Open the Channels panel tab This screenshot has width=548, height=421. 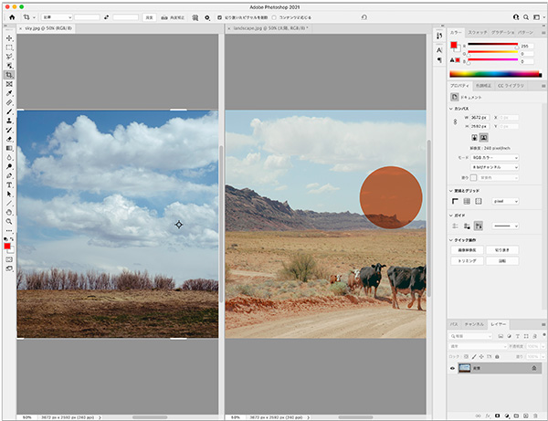[x=474, y=324]
